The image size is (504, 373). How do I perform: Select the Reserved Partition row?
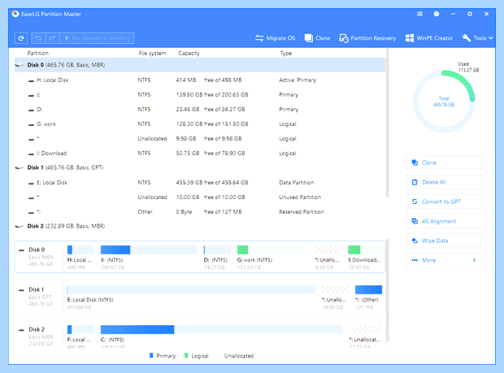pyautogui.click(x=200, y=212)
